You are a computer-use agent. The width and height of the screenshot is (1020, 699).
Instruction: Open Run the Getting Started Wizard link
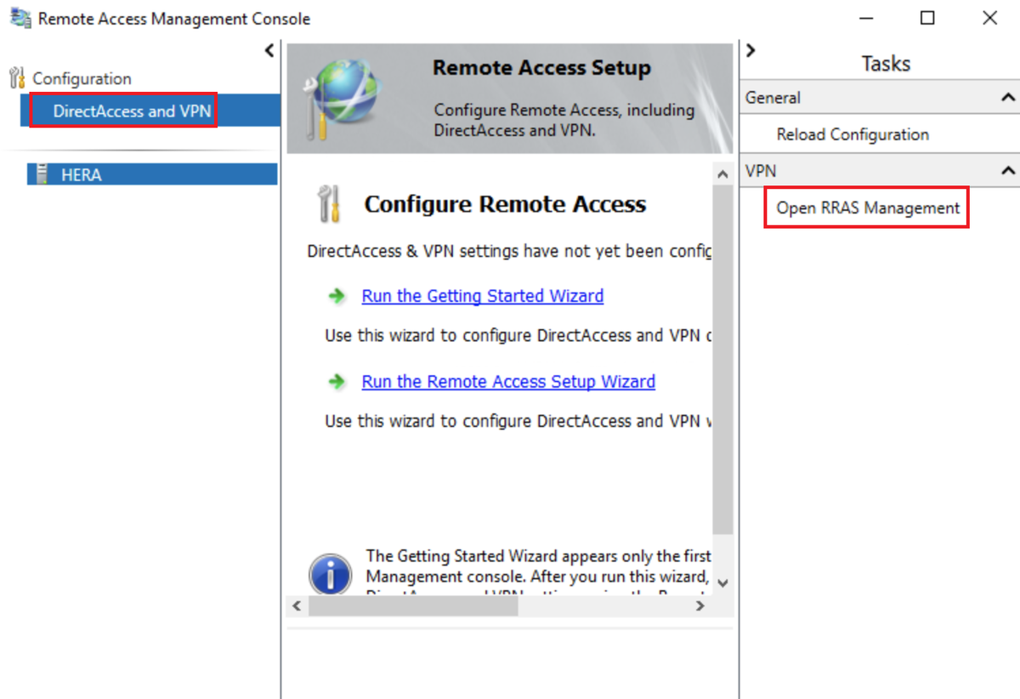pyautogui.click(x=482, y=295)
